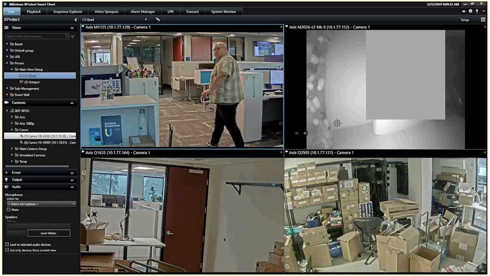The image size is (490, 276).
Task: Click the search magnifier icon
Action: (67, 36)
